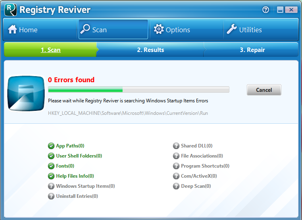Click the Com/ActiveX(0) label
302x220 pixels.
coord(199,176)
